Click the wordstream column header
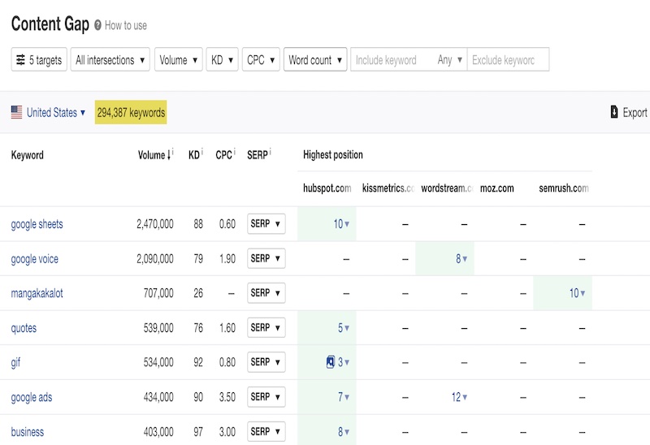 [447, 188]
